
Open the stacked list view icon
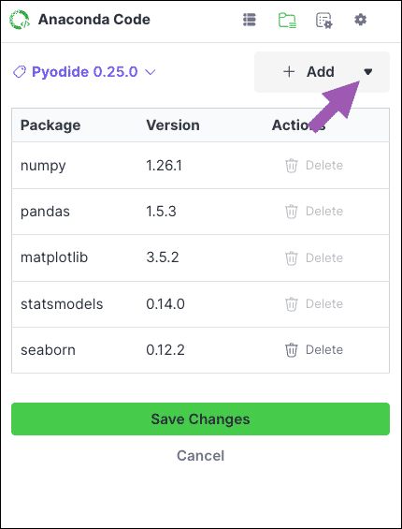point(250,20)
